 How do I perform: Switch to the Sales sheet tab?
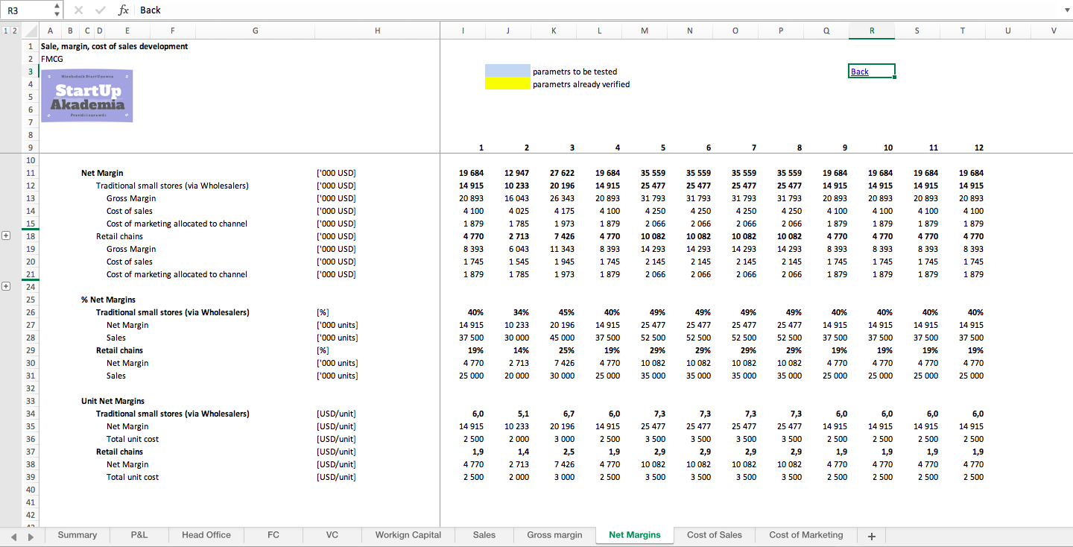pos(484,535)
